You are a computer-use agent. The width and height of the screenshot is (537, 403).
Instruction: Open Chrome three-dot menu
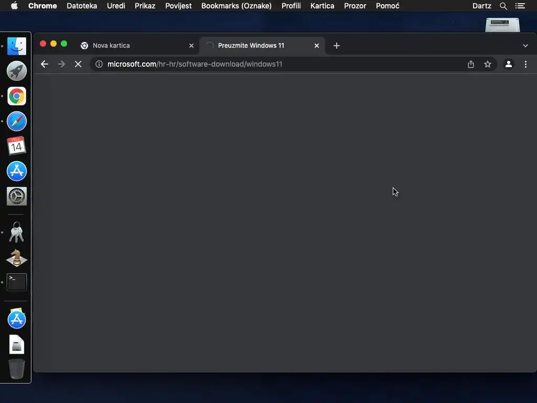click(525, 64)
